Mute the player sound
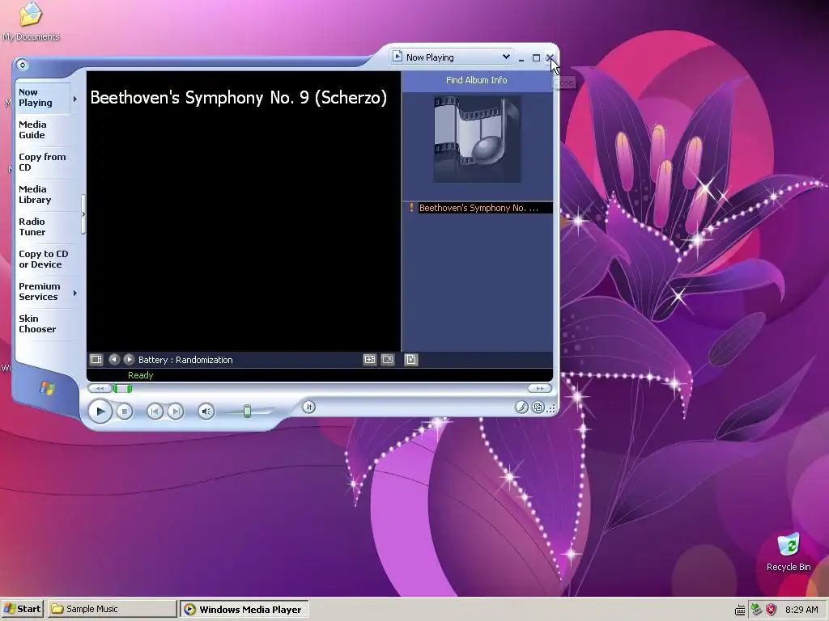The width and height of the screenshot is (829, 621). point(206,412)
